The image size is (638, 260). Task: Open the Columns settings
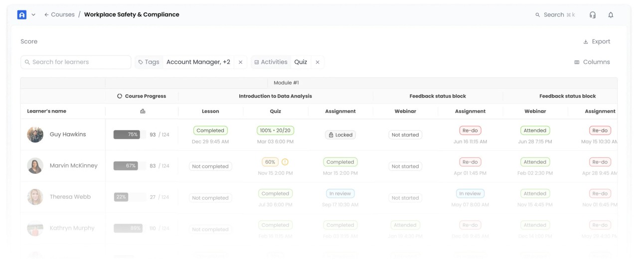592,62
